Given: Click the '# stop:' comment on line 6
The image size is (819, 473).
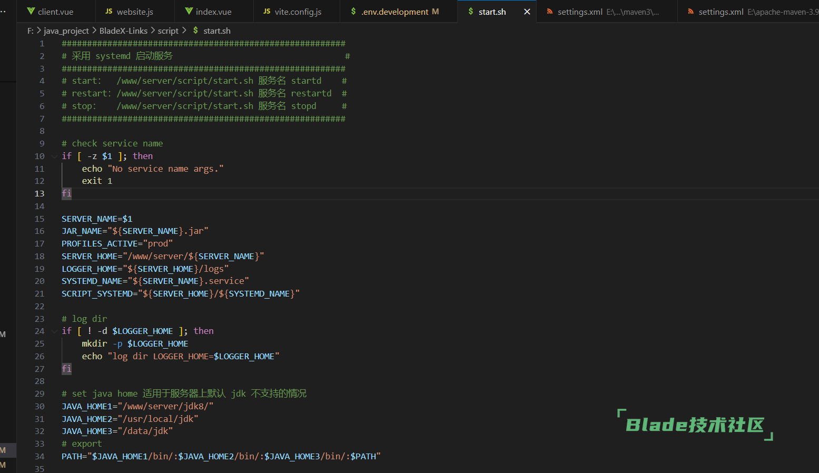Looking at the screenshot, I should pyautogui.click(x=204, y=106).
